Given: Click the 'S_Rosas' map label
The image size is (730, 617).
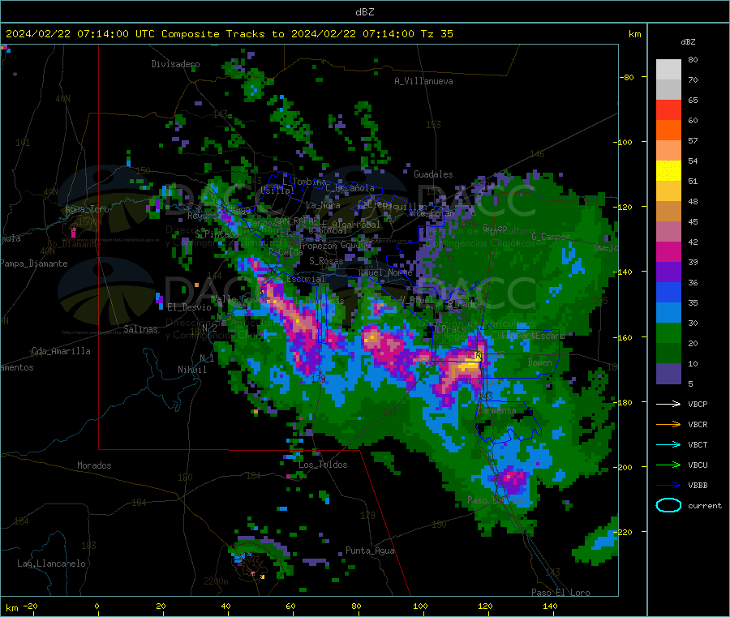Looking at the screenshot, I should (326, 261).
